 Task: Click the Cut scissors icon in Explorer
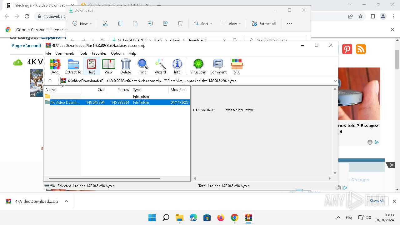pos(105,23)
